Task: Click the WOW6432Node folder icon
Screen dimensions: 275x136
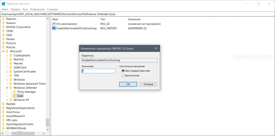Action: coord(3,128)
